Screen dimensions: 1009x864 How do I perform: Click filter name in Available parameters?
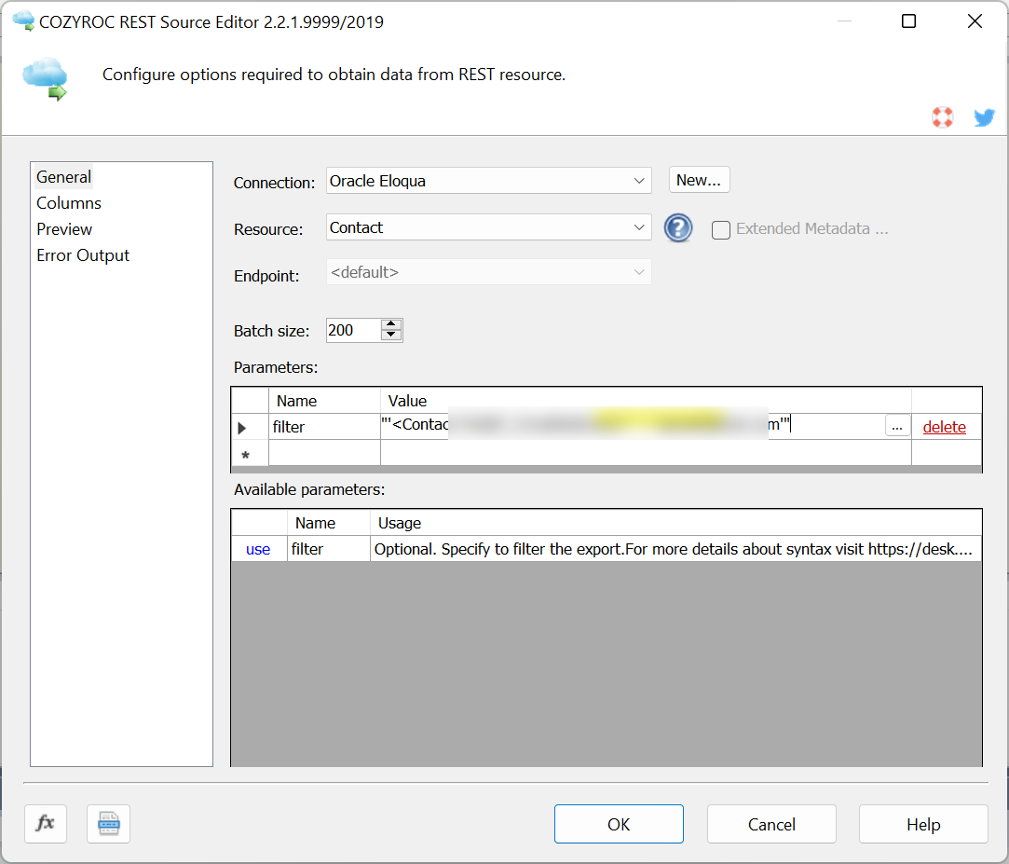tap(328, 549)
